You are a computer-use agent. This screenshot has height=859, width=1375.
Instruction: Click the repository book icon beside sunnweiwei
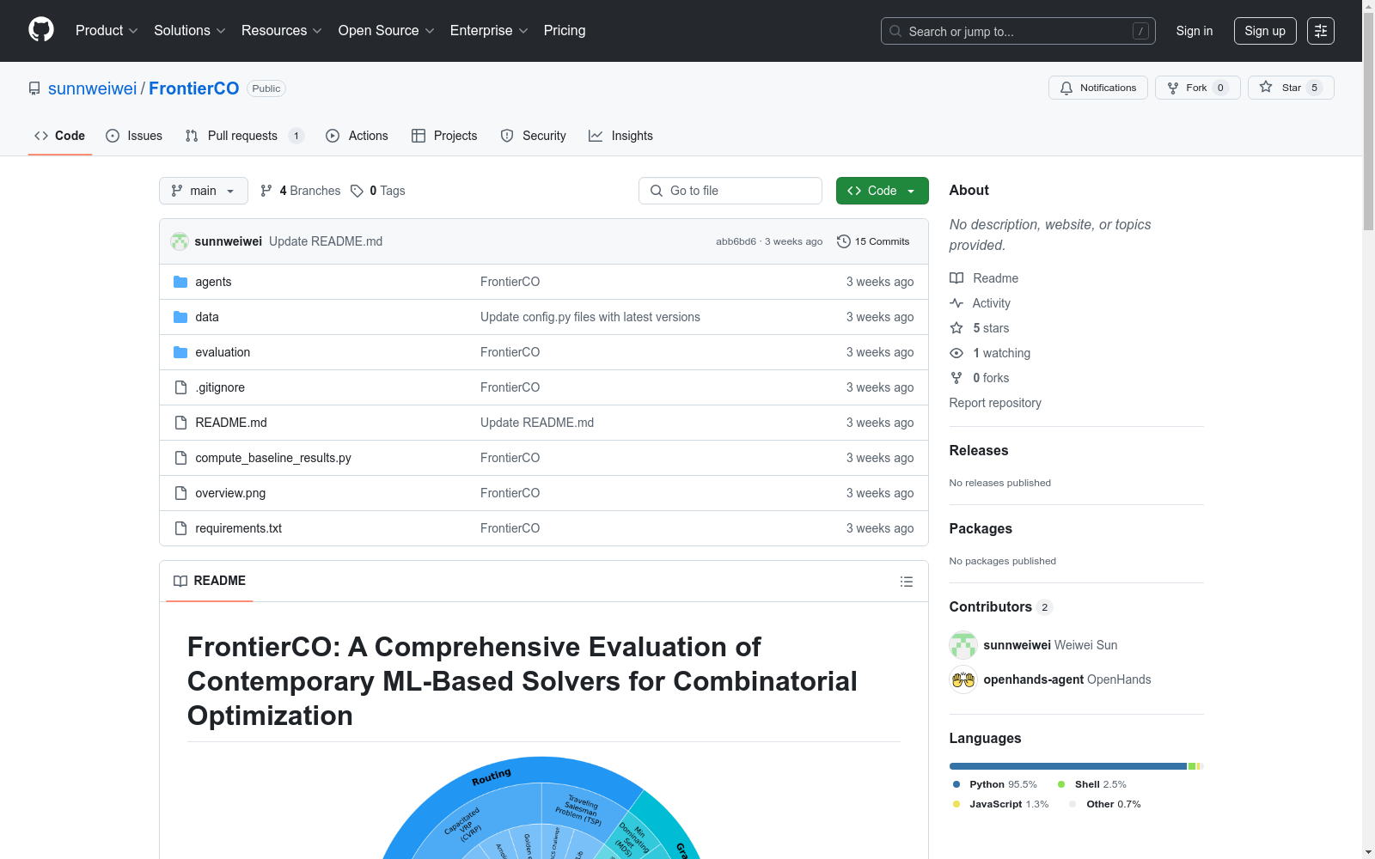tap(34, 88)
